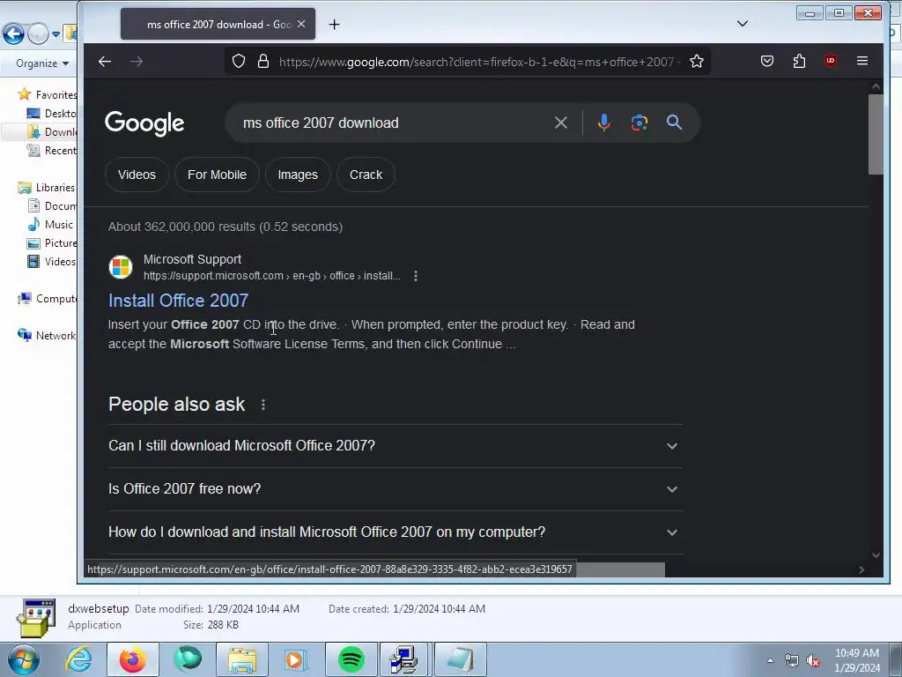Click the dxwebsetup application icon

click(35, 617)
